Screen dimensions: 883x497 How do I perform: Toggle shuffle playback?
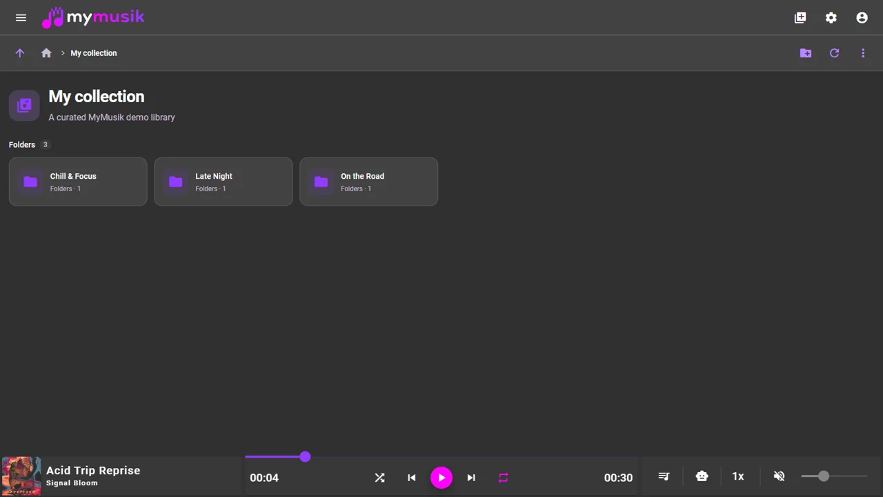pyautogui.click(x=379, y=478)
